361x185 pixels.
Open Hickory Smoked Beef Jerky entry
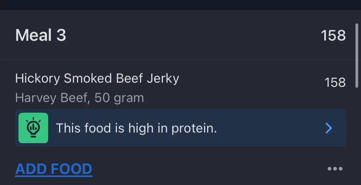coord(97,78)
